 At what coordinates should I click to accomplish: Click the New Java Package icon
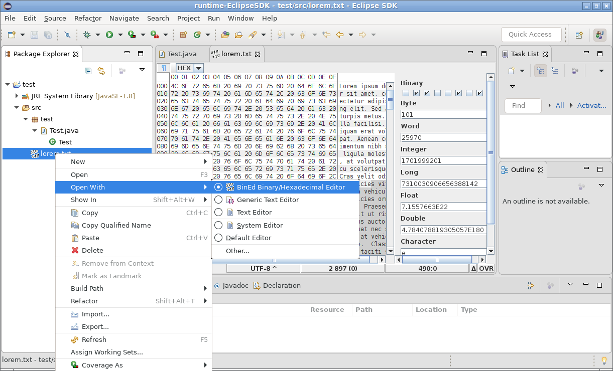183,35
